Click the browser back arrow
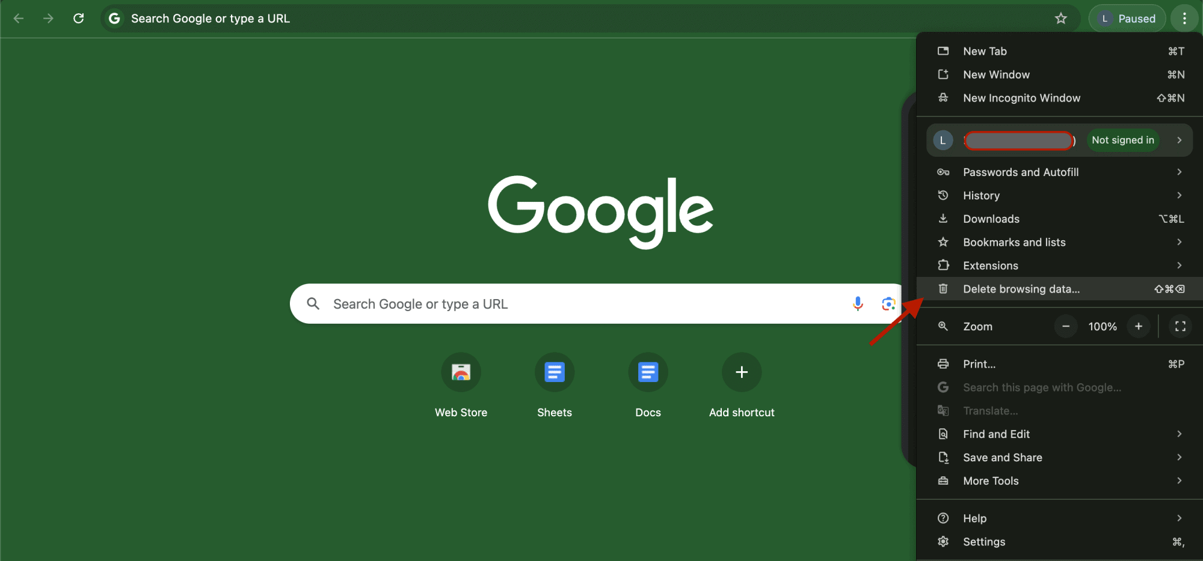 [19, 19]
